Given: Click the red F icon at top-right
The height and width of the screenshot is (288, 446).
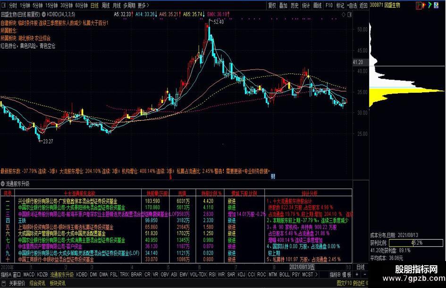Looking at the screenshot, I should coord(419,5).
